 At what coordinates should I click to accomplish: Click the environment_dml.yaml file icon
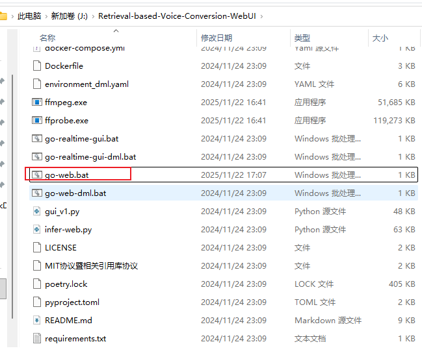point(37,84)
